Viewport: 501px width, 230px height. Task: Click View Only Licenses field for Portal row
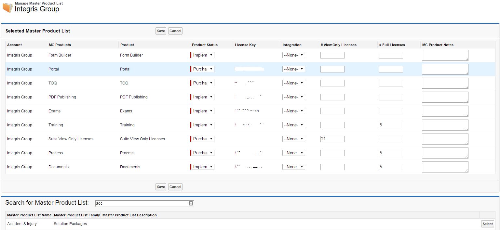(332, 69)
